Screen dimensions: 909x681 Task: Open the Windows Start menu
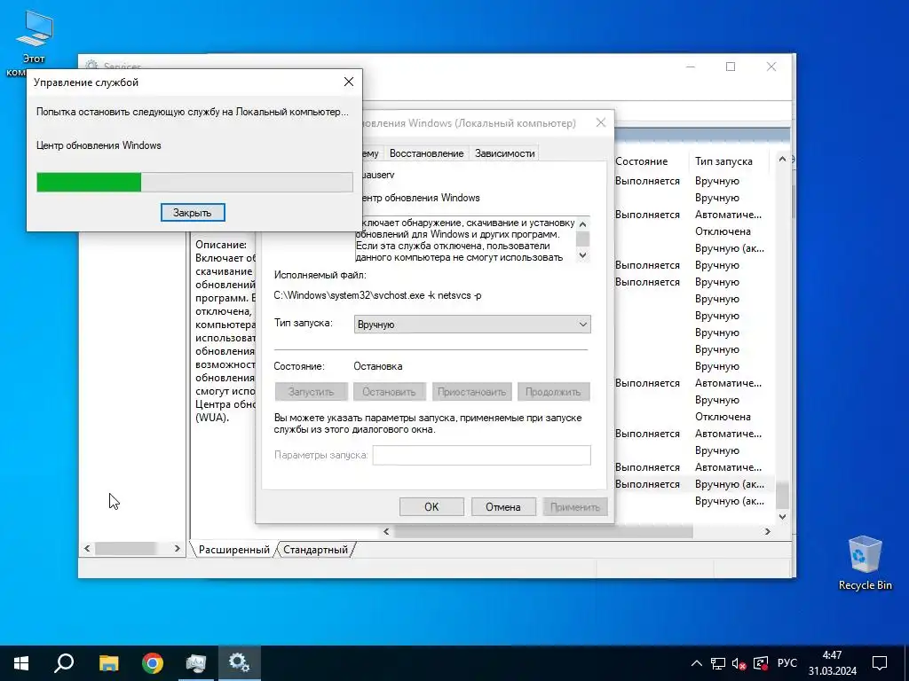click(21, 663)
